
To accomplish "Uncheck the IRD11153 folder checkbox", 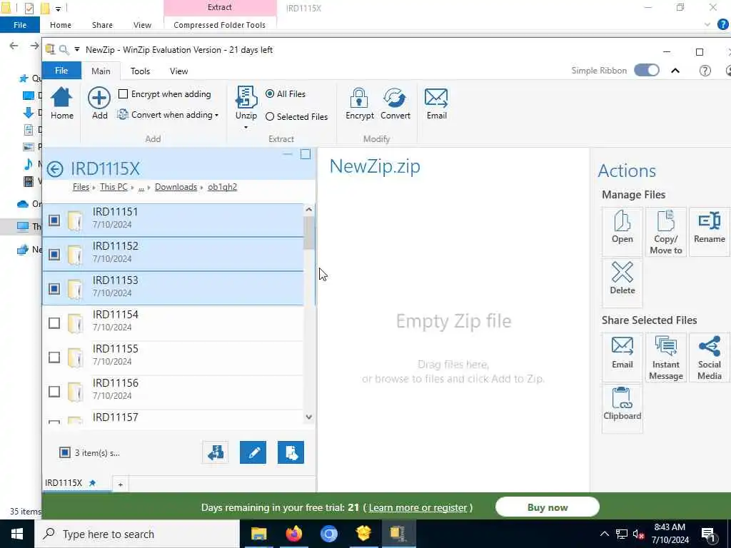I will 54,289.
